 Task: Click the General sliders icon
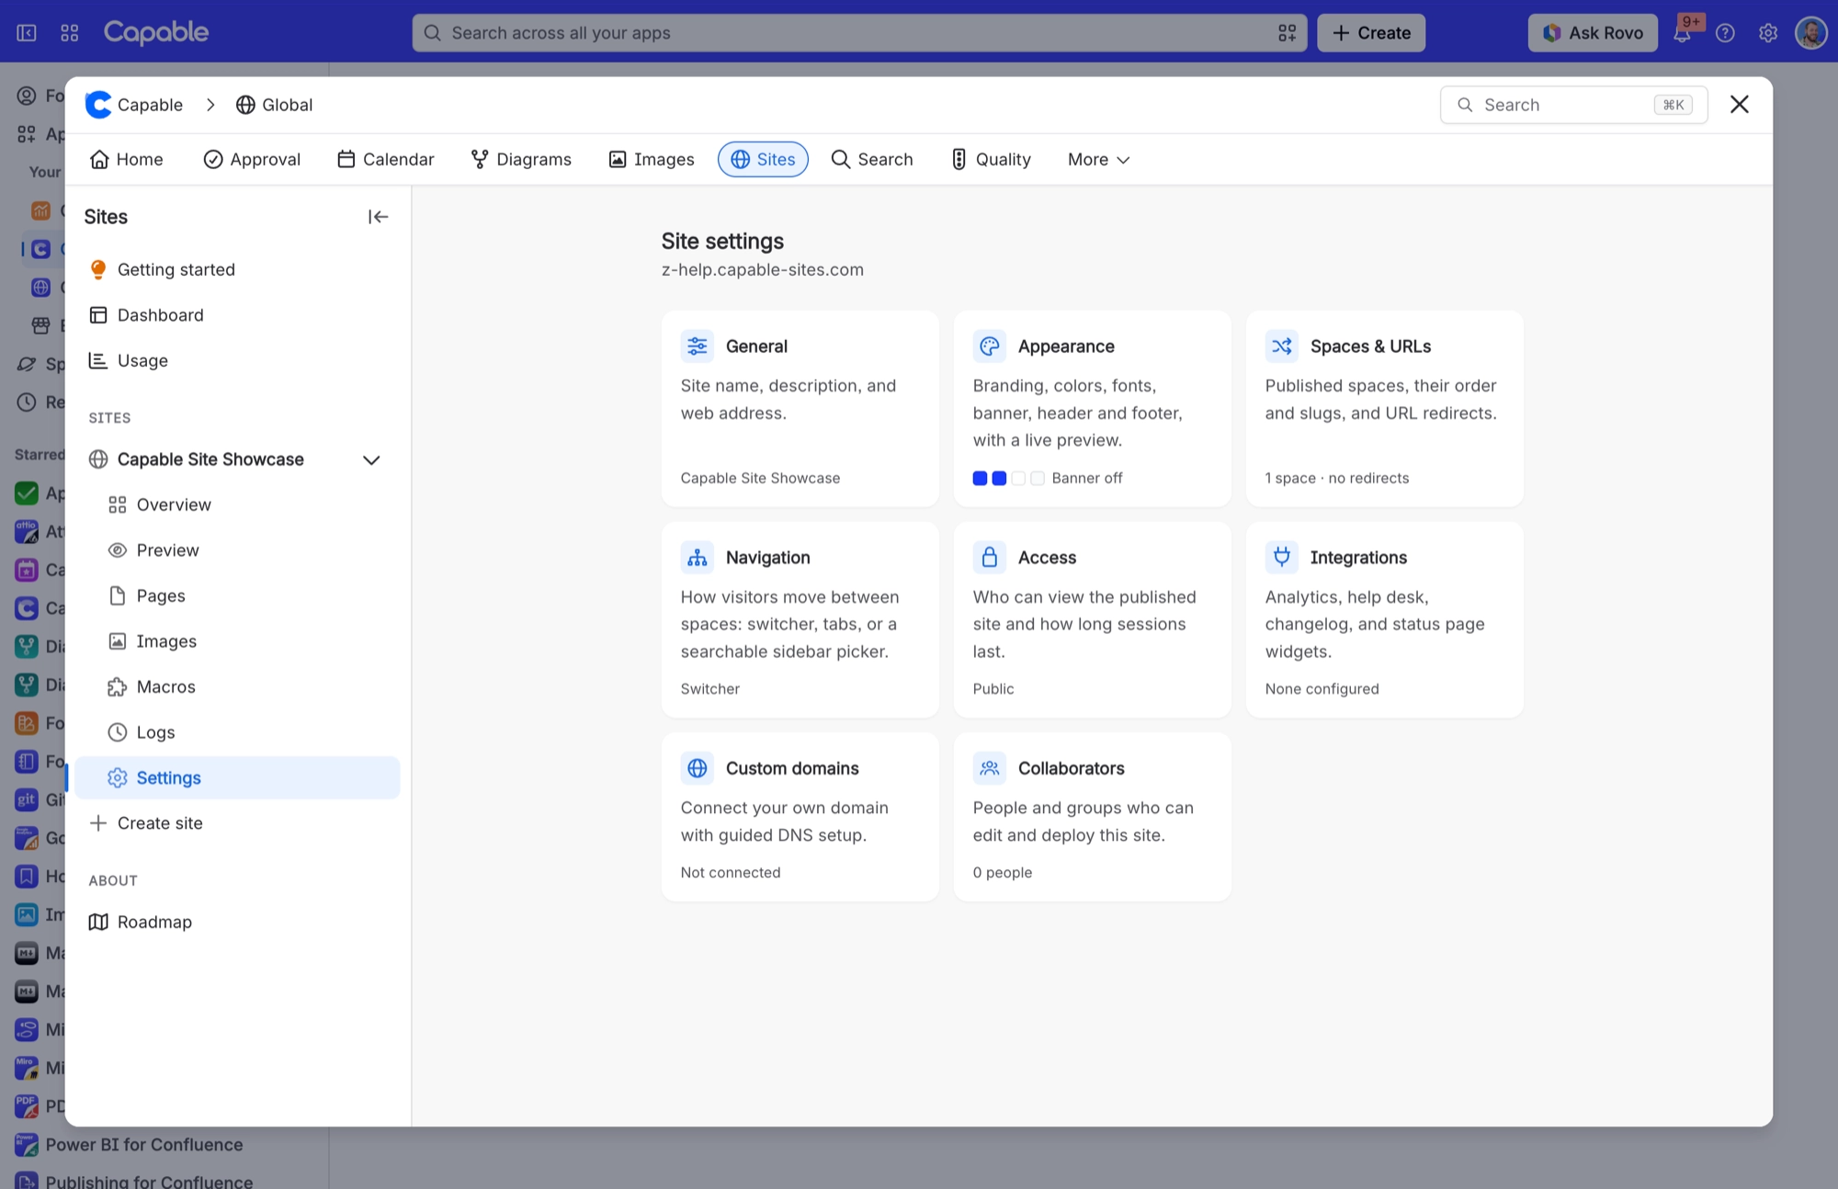pyautogui.click(x=698, y=346)
